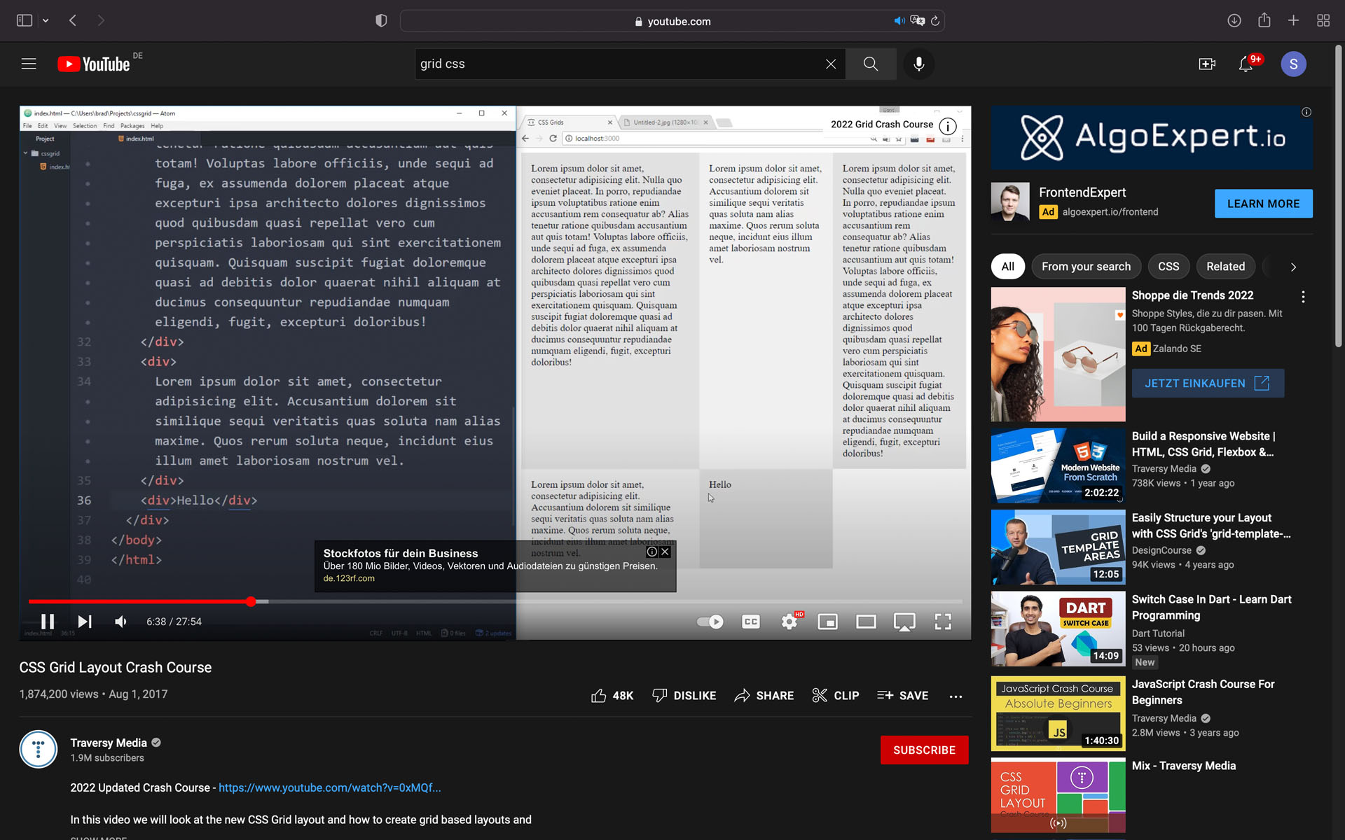Screen dimensions: 1345x840
Task: Click the Traversy Media channel name
Action: pyautogui.click(x=109, y=743)
